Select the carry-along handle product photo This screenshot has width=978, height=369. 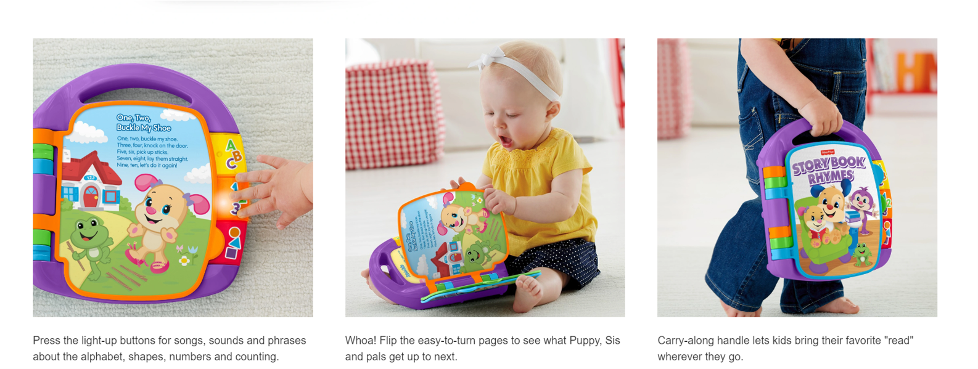pos(797,177)
